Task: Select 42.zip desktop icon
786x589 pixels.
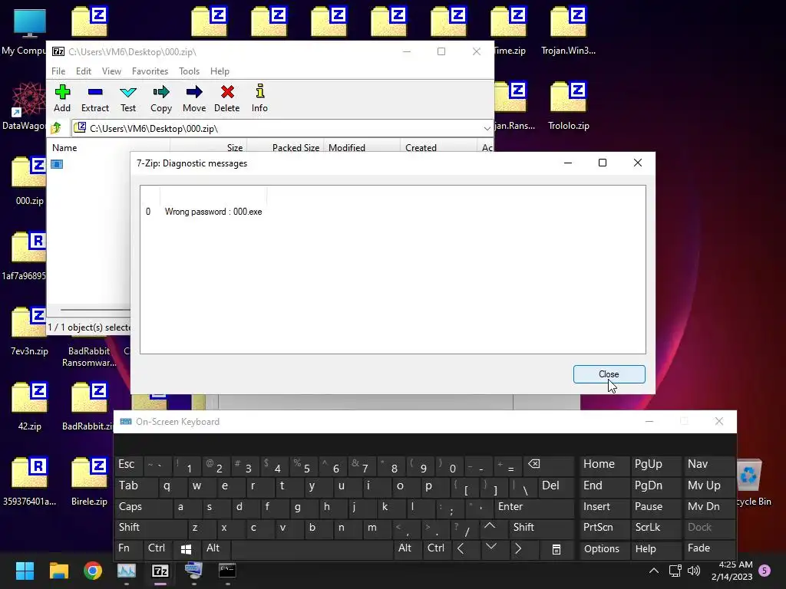Action: pos(30,406)
